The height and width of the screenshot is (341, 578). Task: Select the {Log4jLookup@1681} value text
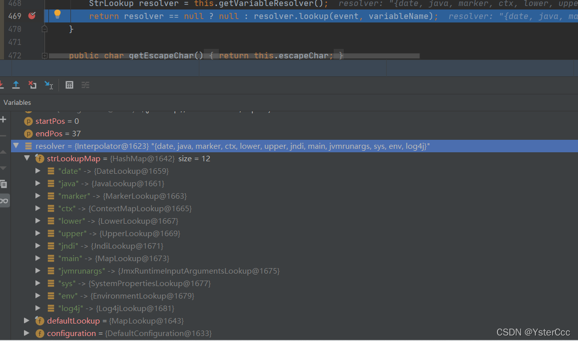[x=135, y=308]
